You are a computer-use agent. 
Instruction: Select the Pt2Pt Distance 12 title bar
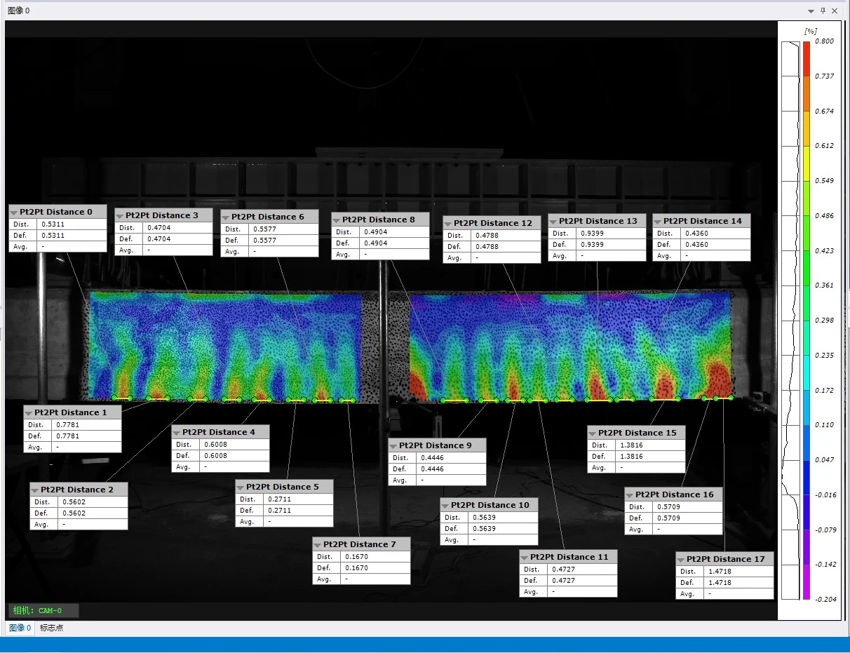pos(492,223)
